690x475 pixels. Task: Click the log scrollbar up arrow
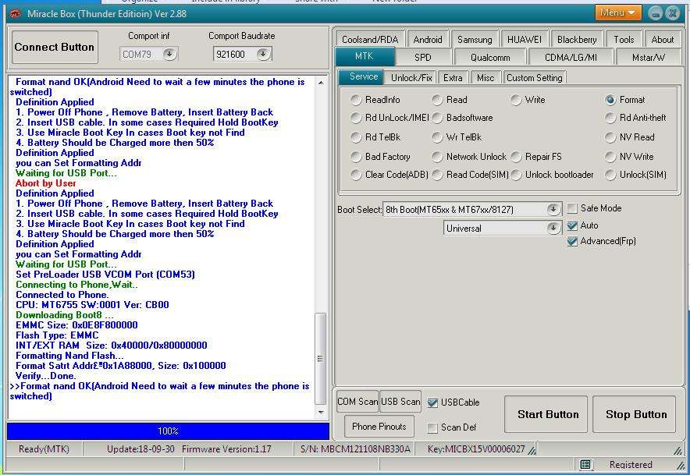click(321, 83)
